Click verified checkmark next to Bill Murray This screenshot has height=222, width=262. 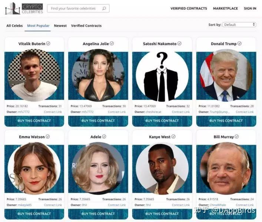coord(236,137)
